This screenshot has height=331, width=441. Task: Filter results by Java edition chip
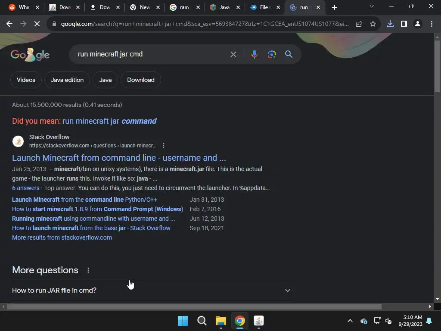tap(67, 80)
